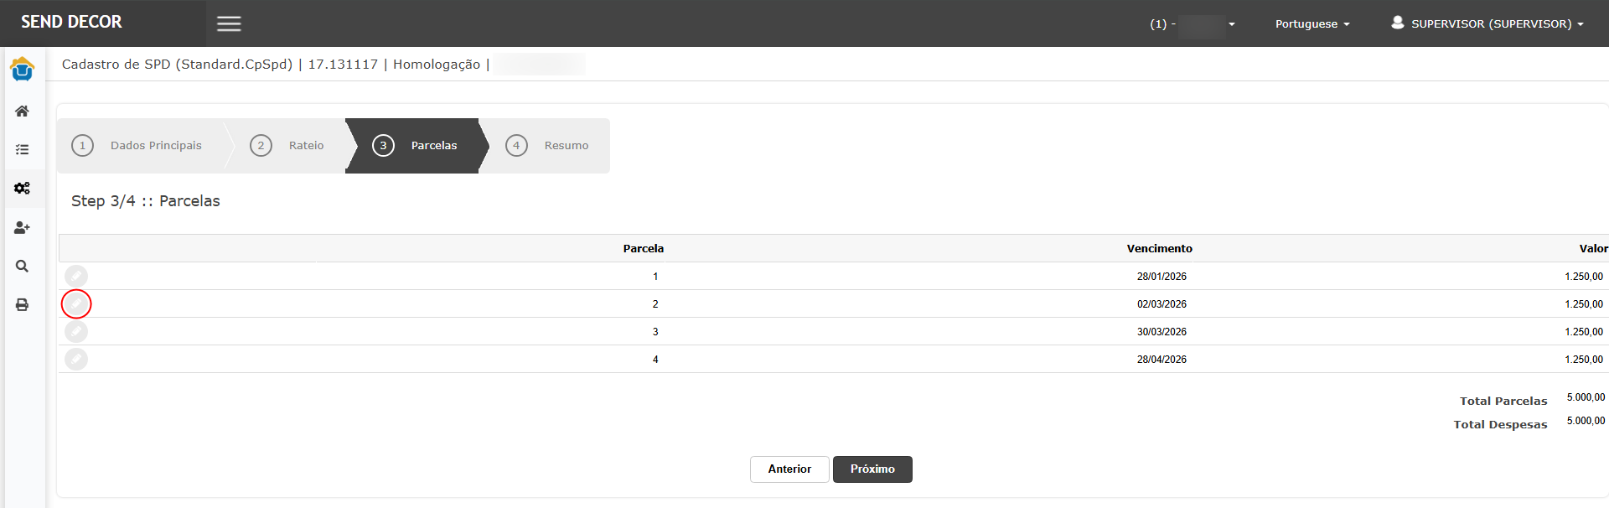Go to the Dados Principais step

(139, 146)
